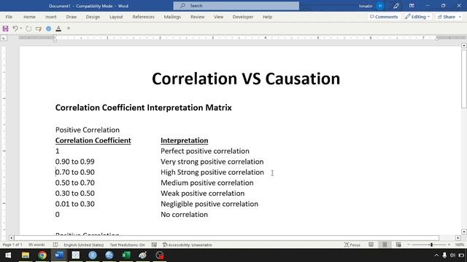Click the spelling and proofing check icon

pyautogui.click(x=55, y=245)
